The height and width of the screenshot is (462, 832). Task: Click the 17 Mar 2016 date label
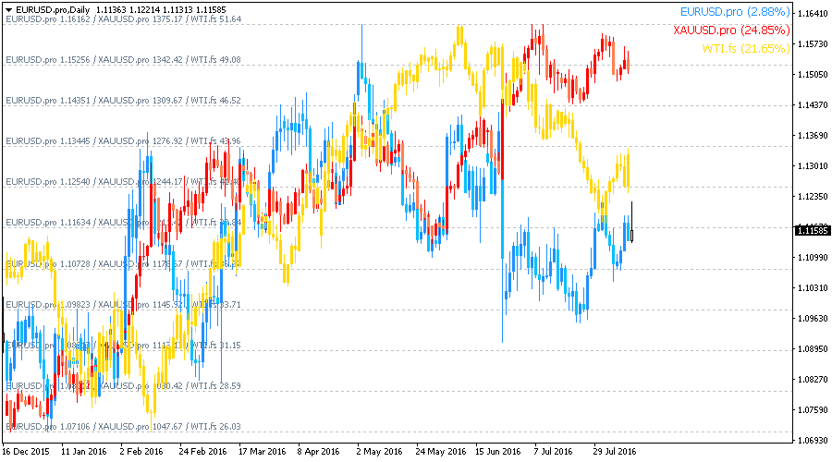(x=263, y=452)
